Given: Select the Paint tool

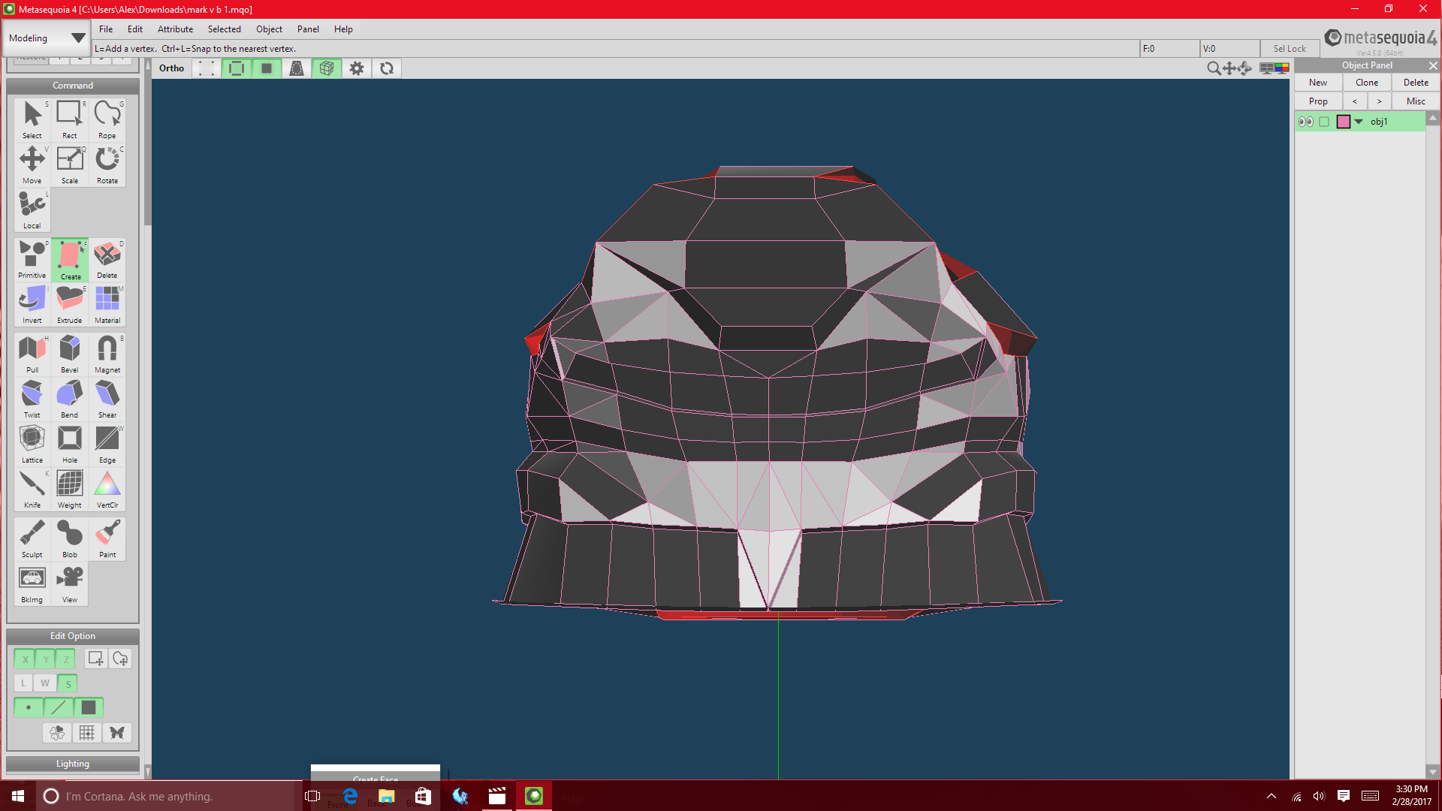Looking at the screenshot, I should point(107,538).
